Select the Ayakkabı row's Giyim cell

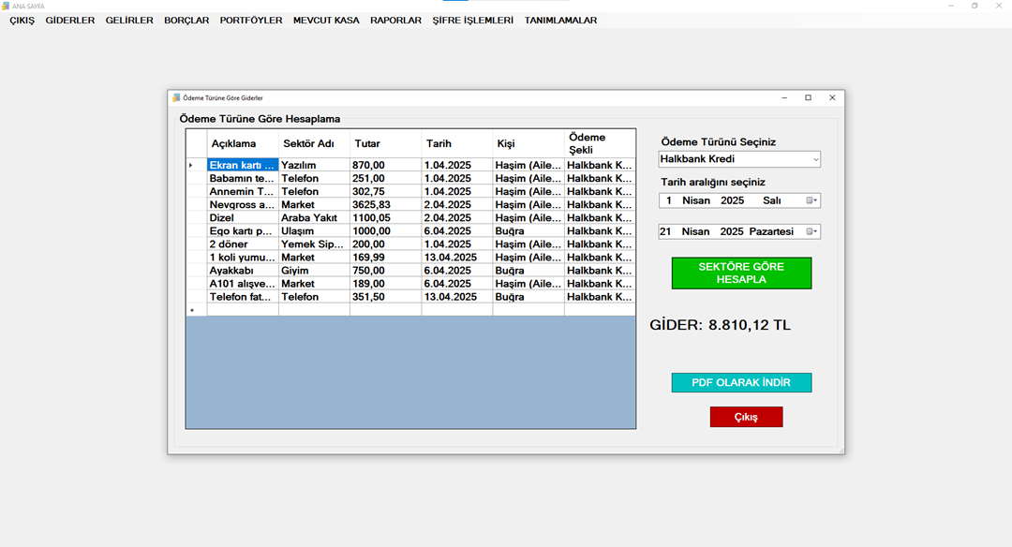(x=314, y=270)
